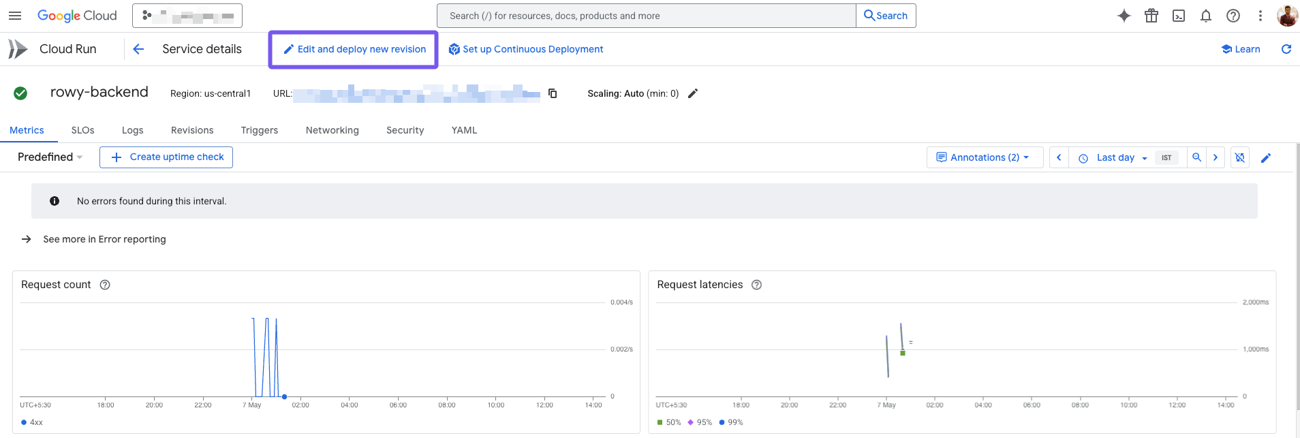Screen dimensions: 1300x438
Task: Open the YAML tab
Action: (x=465, y=130)
